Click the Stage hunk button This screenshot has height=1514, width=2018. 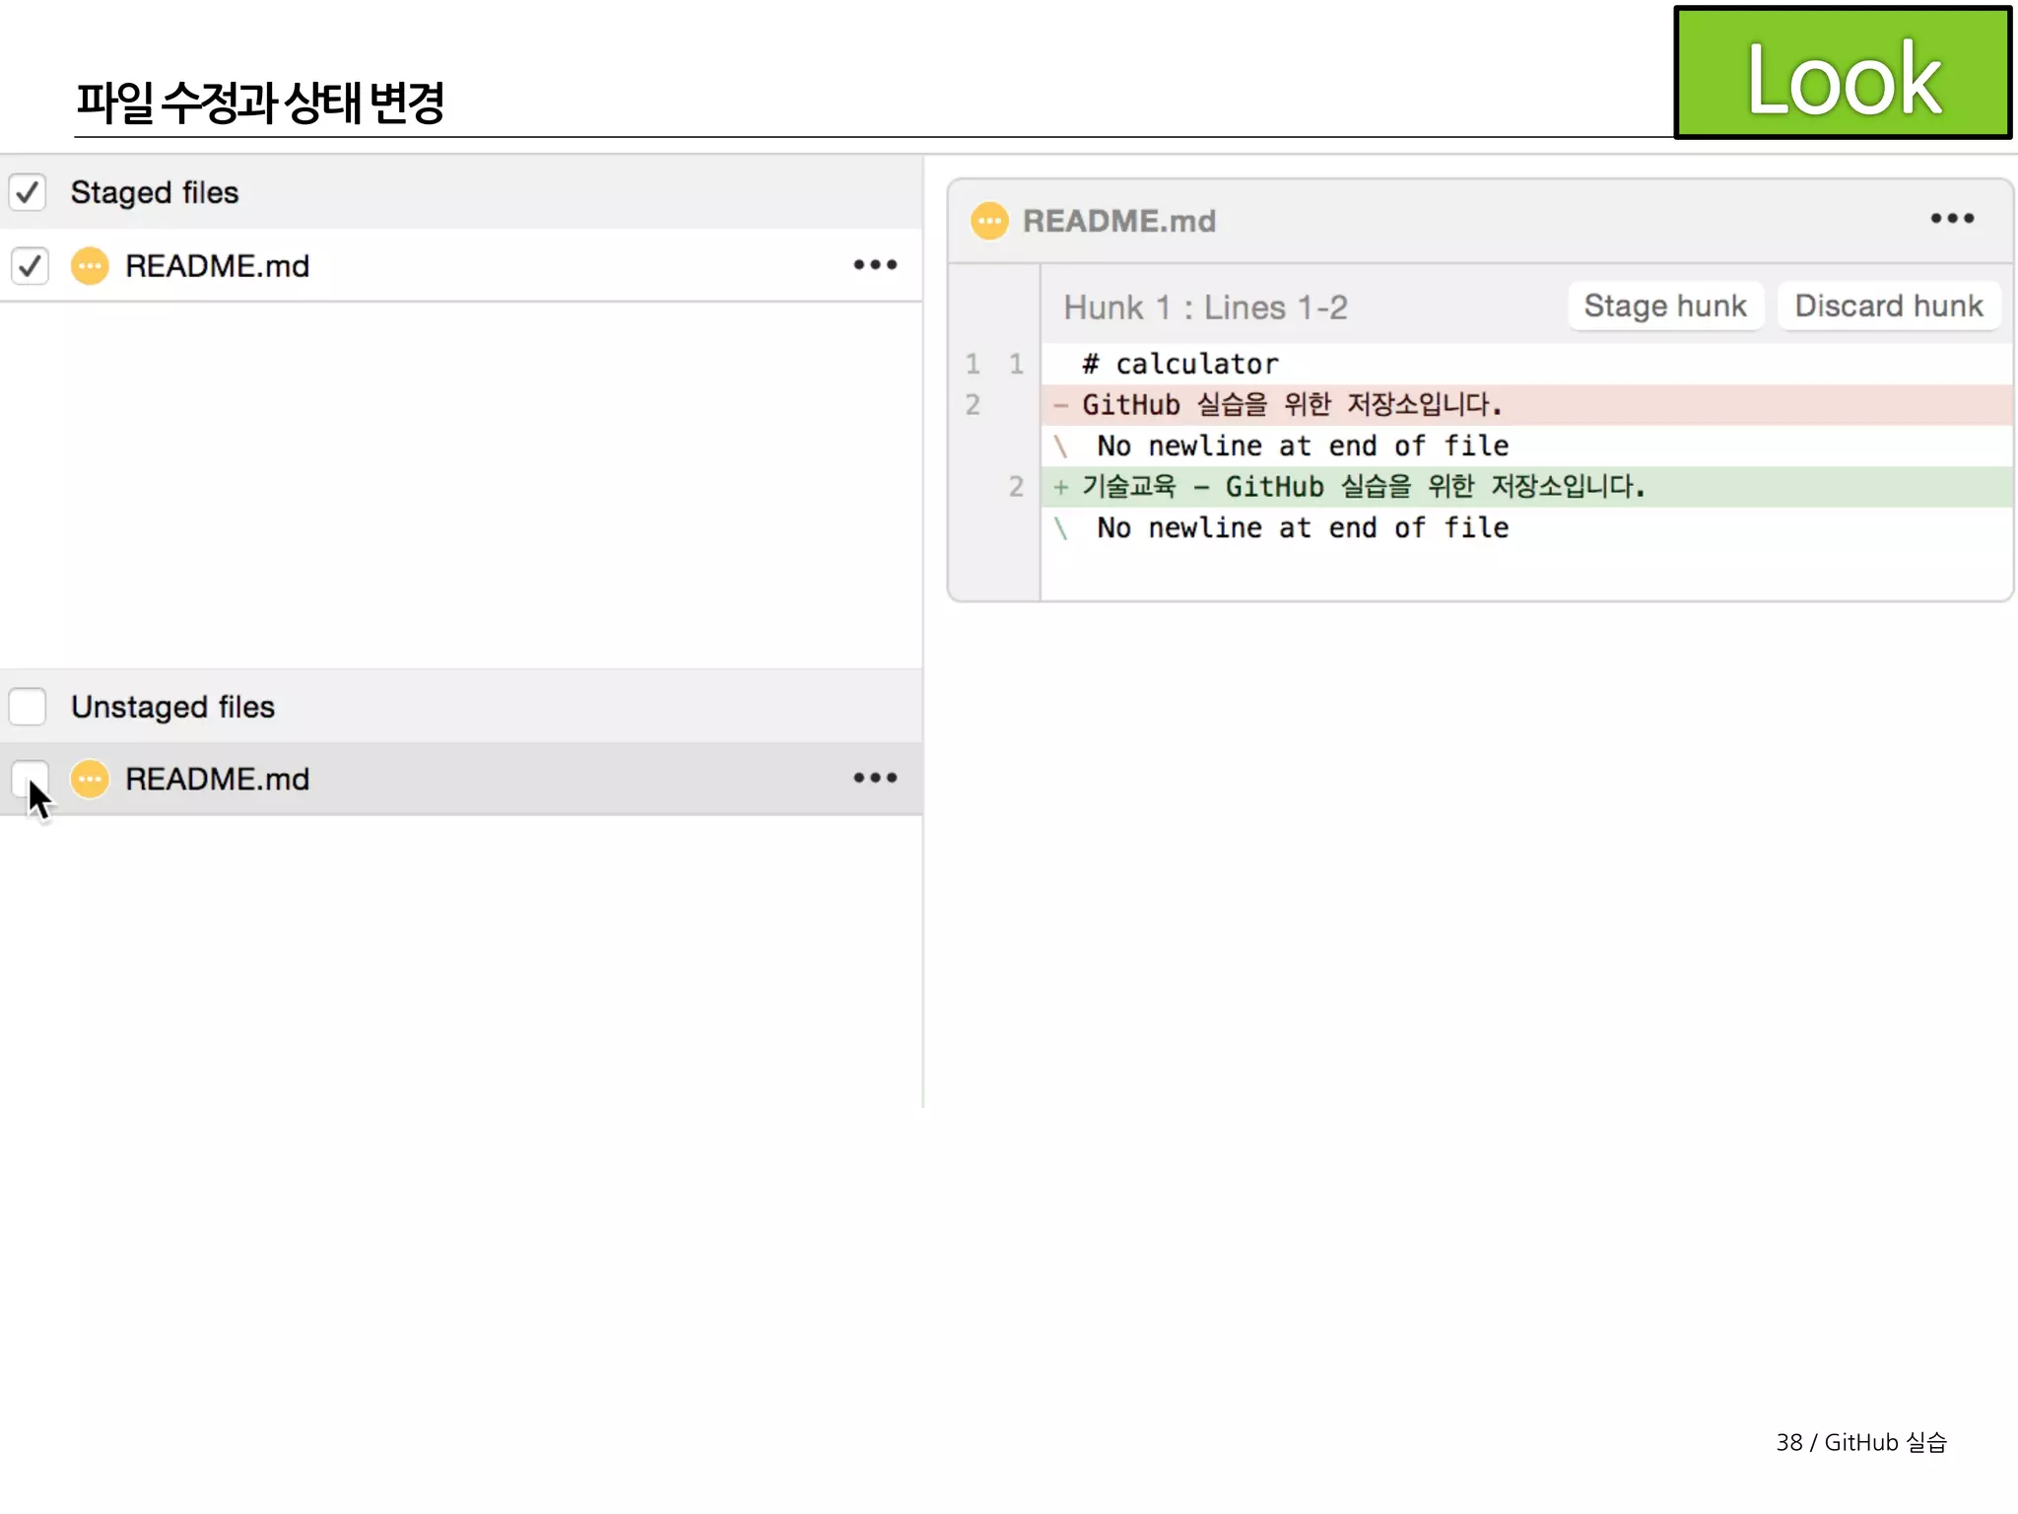click(x=1665, y=306)
